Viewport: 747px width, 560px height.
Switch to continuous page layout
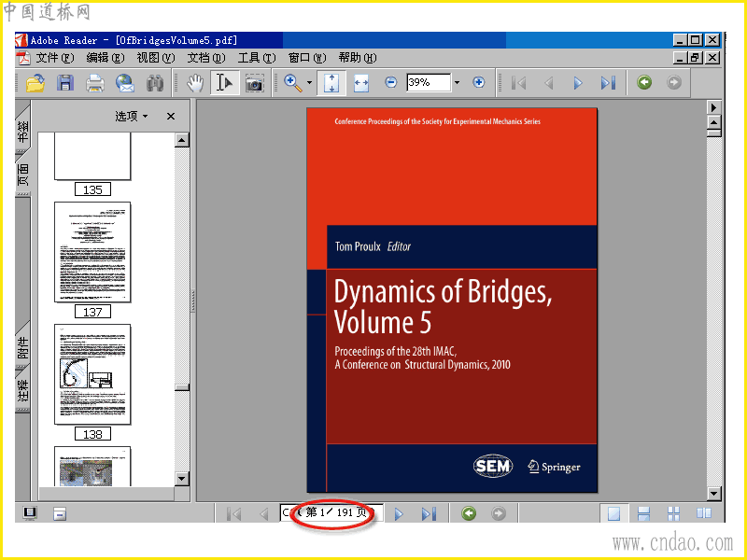tap(643, 513)
